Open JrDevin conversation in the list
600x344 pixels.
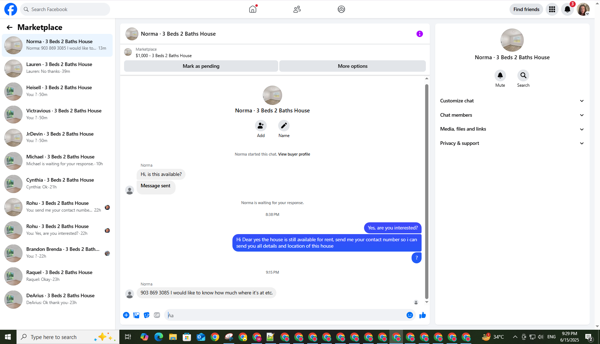(57, 137)
